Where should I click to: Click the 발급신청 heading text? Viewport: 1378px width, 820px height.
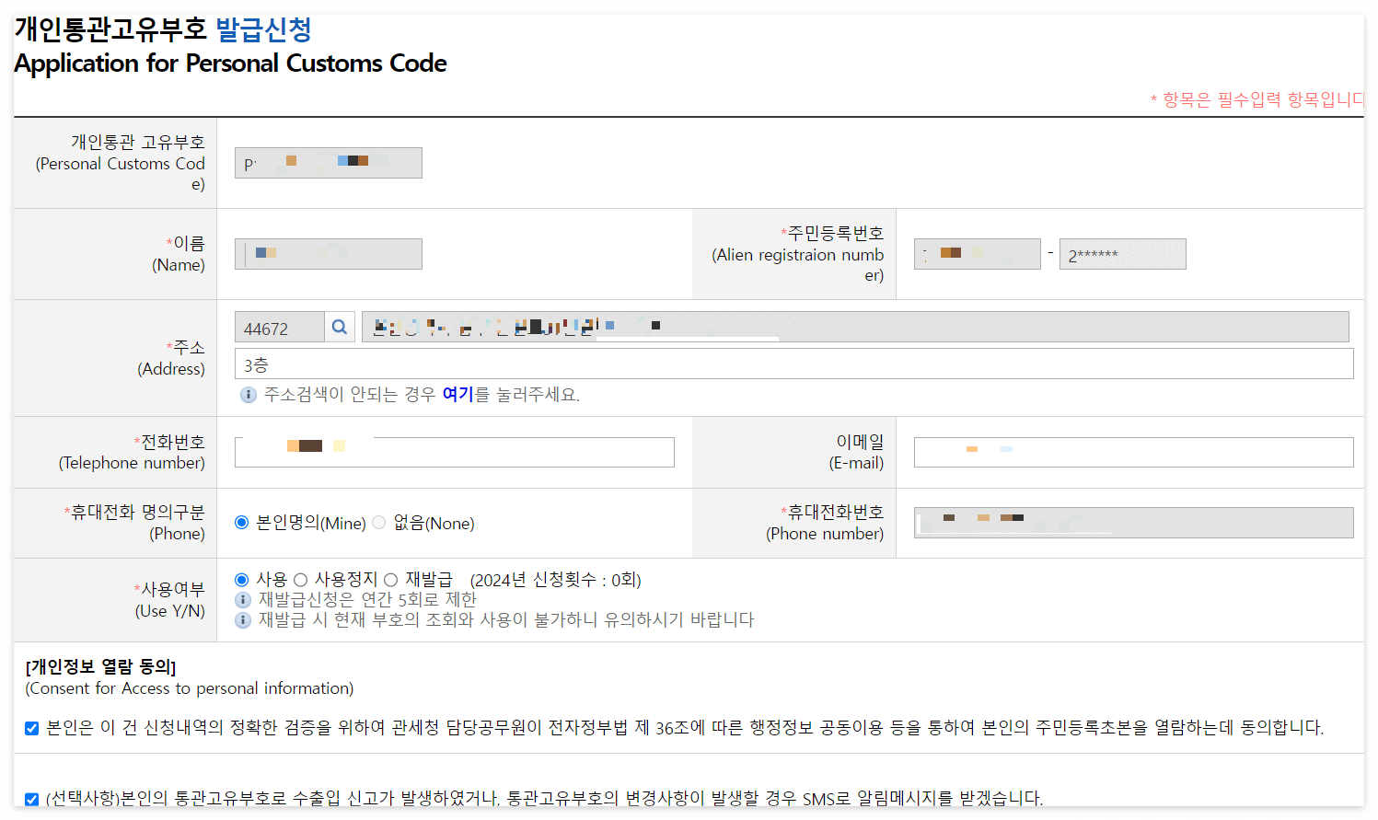point(263,29)
